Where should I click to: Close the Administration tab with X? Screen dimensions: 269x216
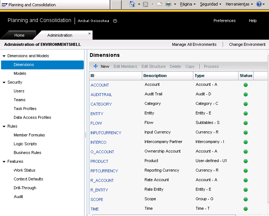point(89,33)
